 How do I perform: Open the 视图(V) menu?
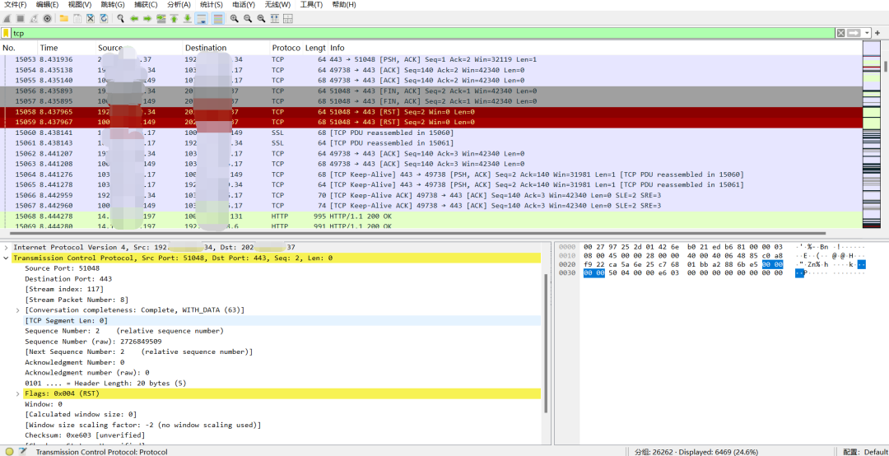coord(79,5)
